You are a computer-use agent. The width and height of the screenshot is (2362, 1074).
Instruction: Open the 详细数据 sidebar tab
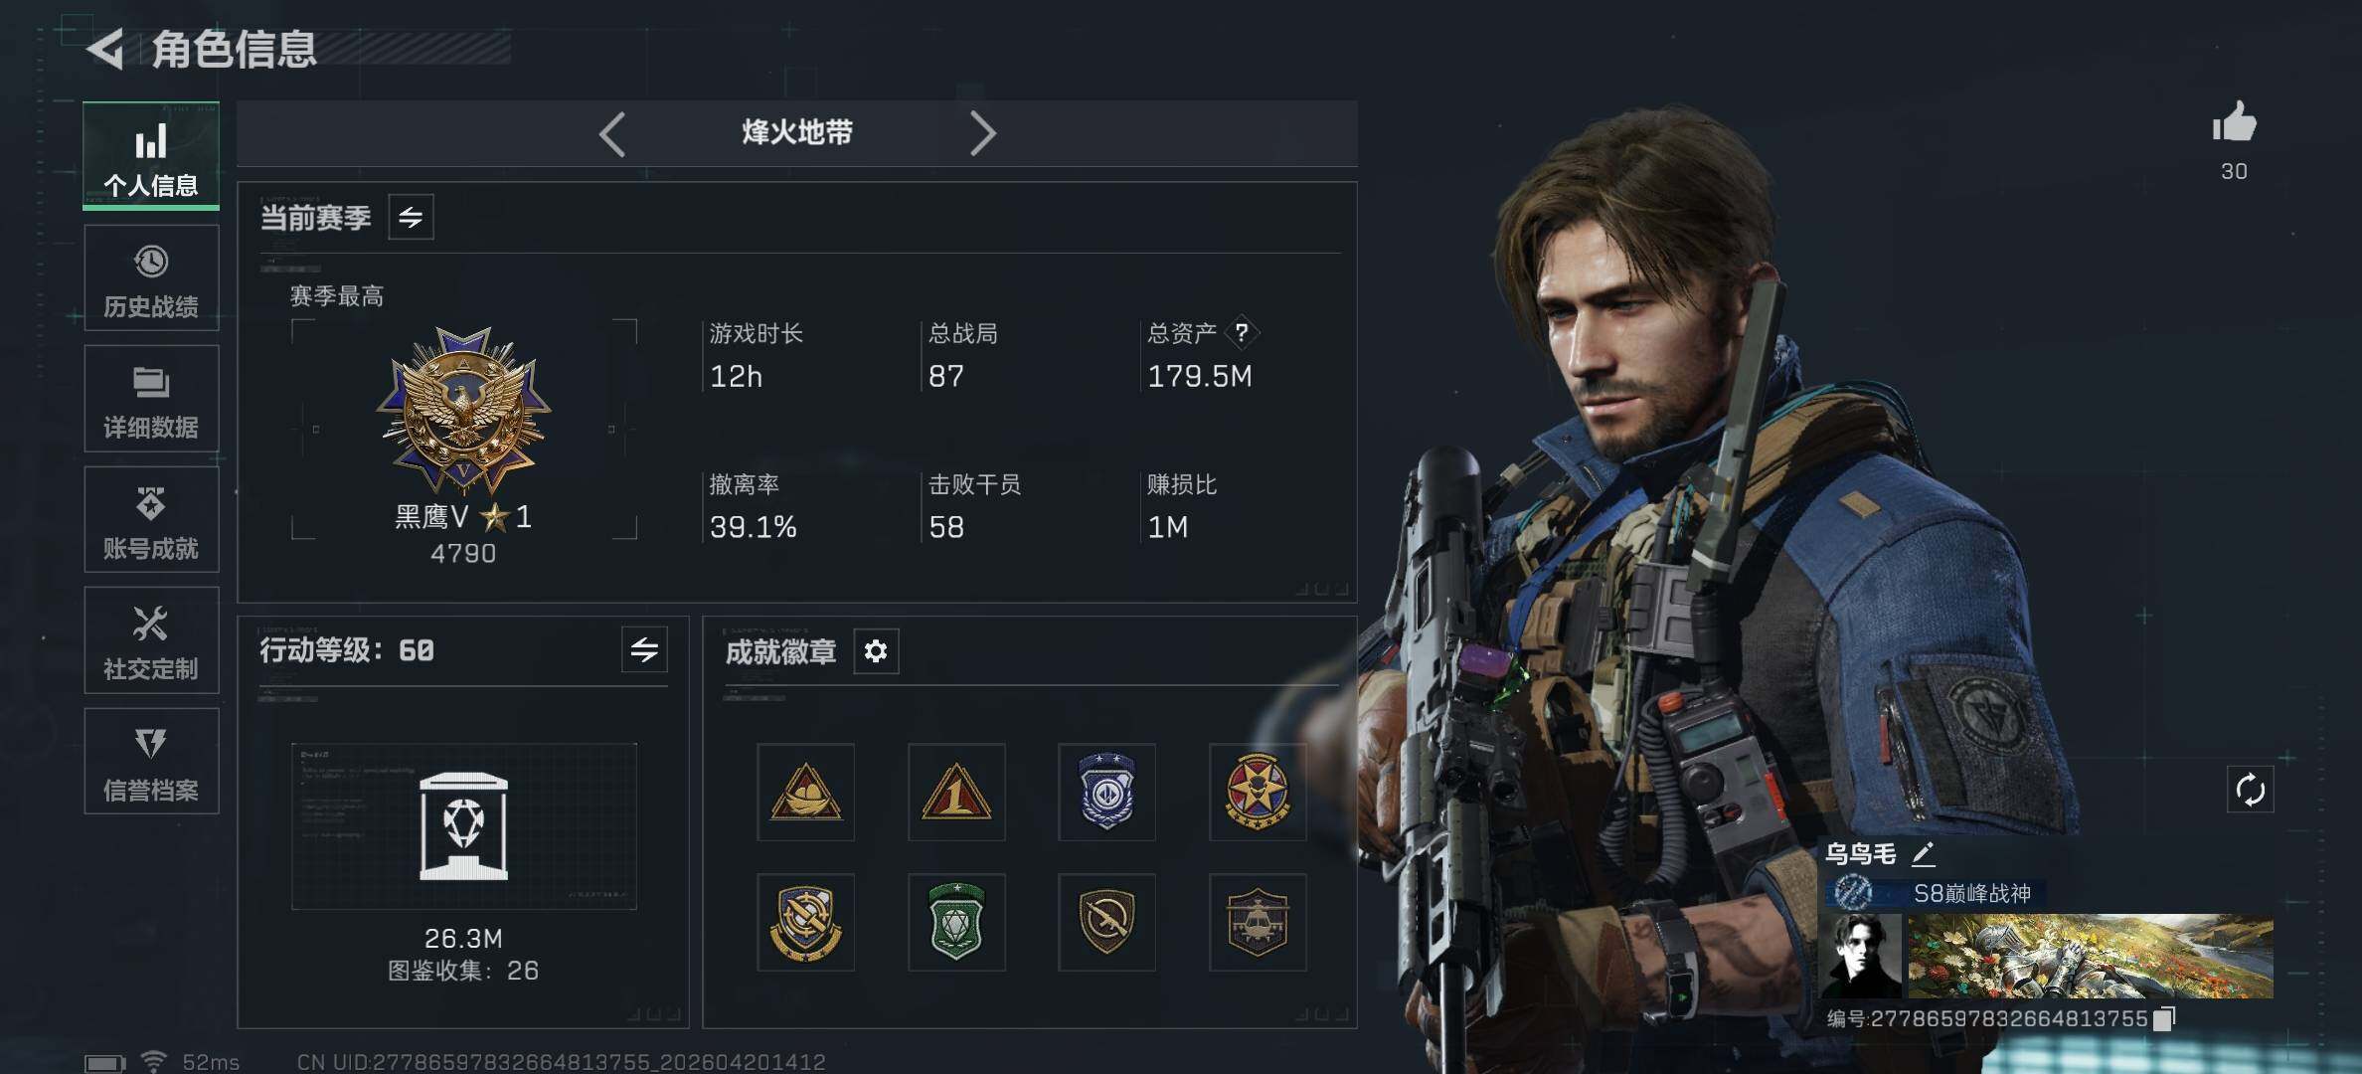pos(151,399)
